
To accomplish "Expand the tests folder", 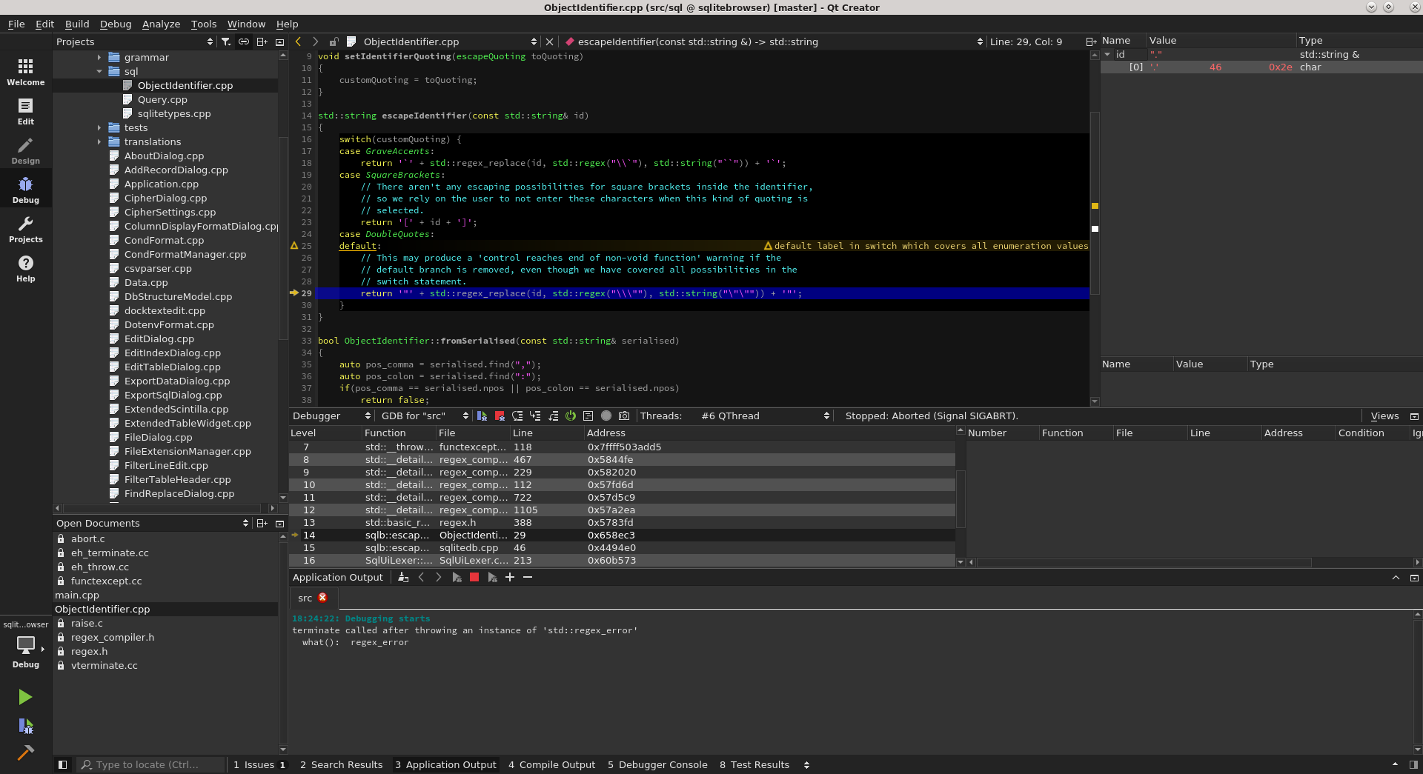I will point(99,127).
